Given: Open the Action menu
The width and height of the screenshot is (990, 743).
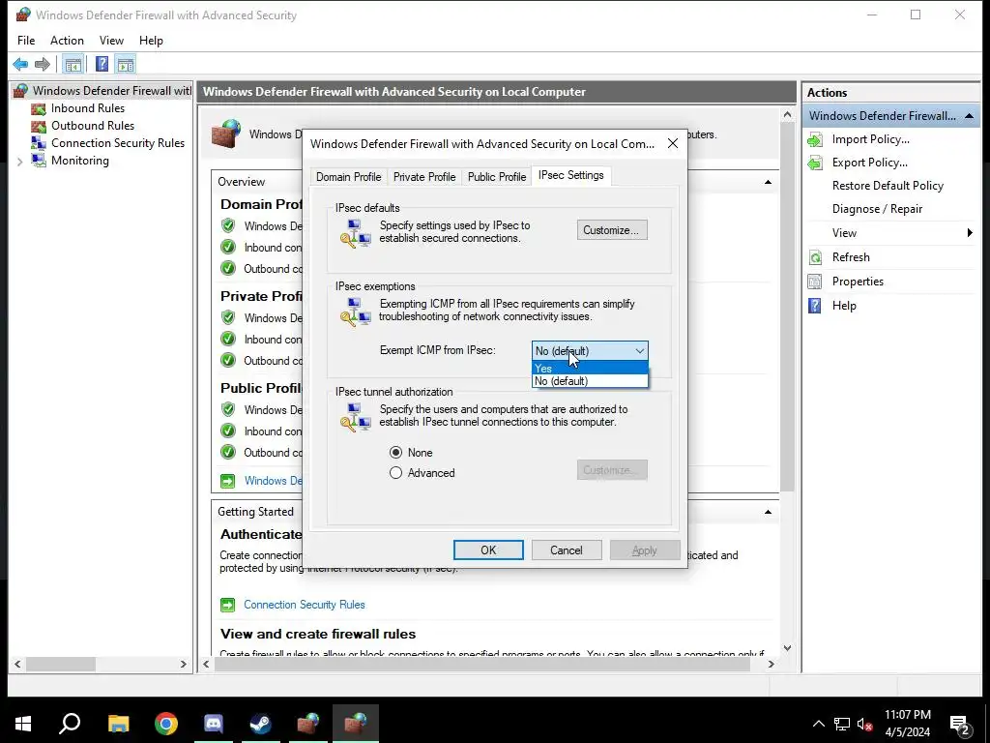Looking at the screenshot, I should [67, 41].
